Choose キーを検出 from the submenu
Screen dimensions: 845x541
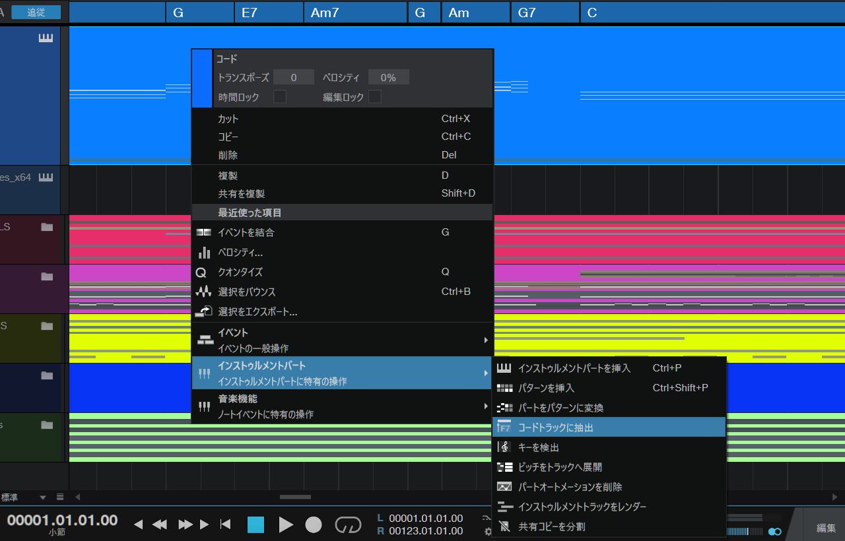coord(609,447)
